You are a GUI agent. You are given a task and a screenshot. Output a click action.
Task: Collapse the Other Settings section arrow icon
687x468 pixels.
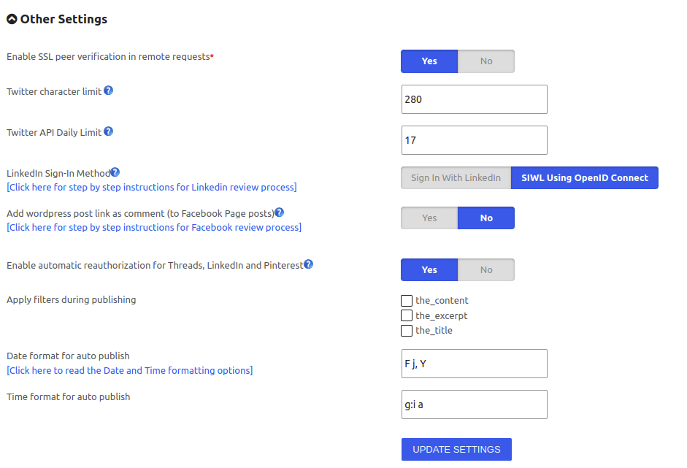[12, 19]
